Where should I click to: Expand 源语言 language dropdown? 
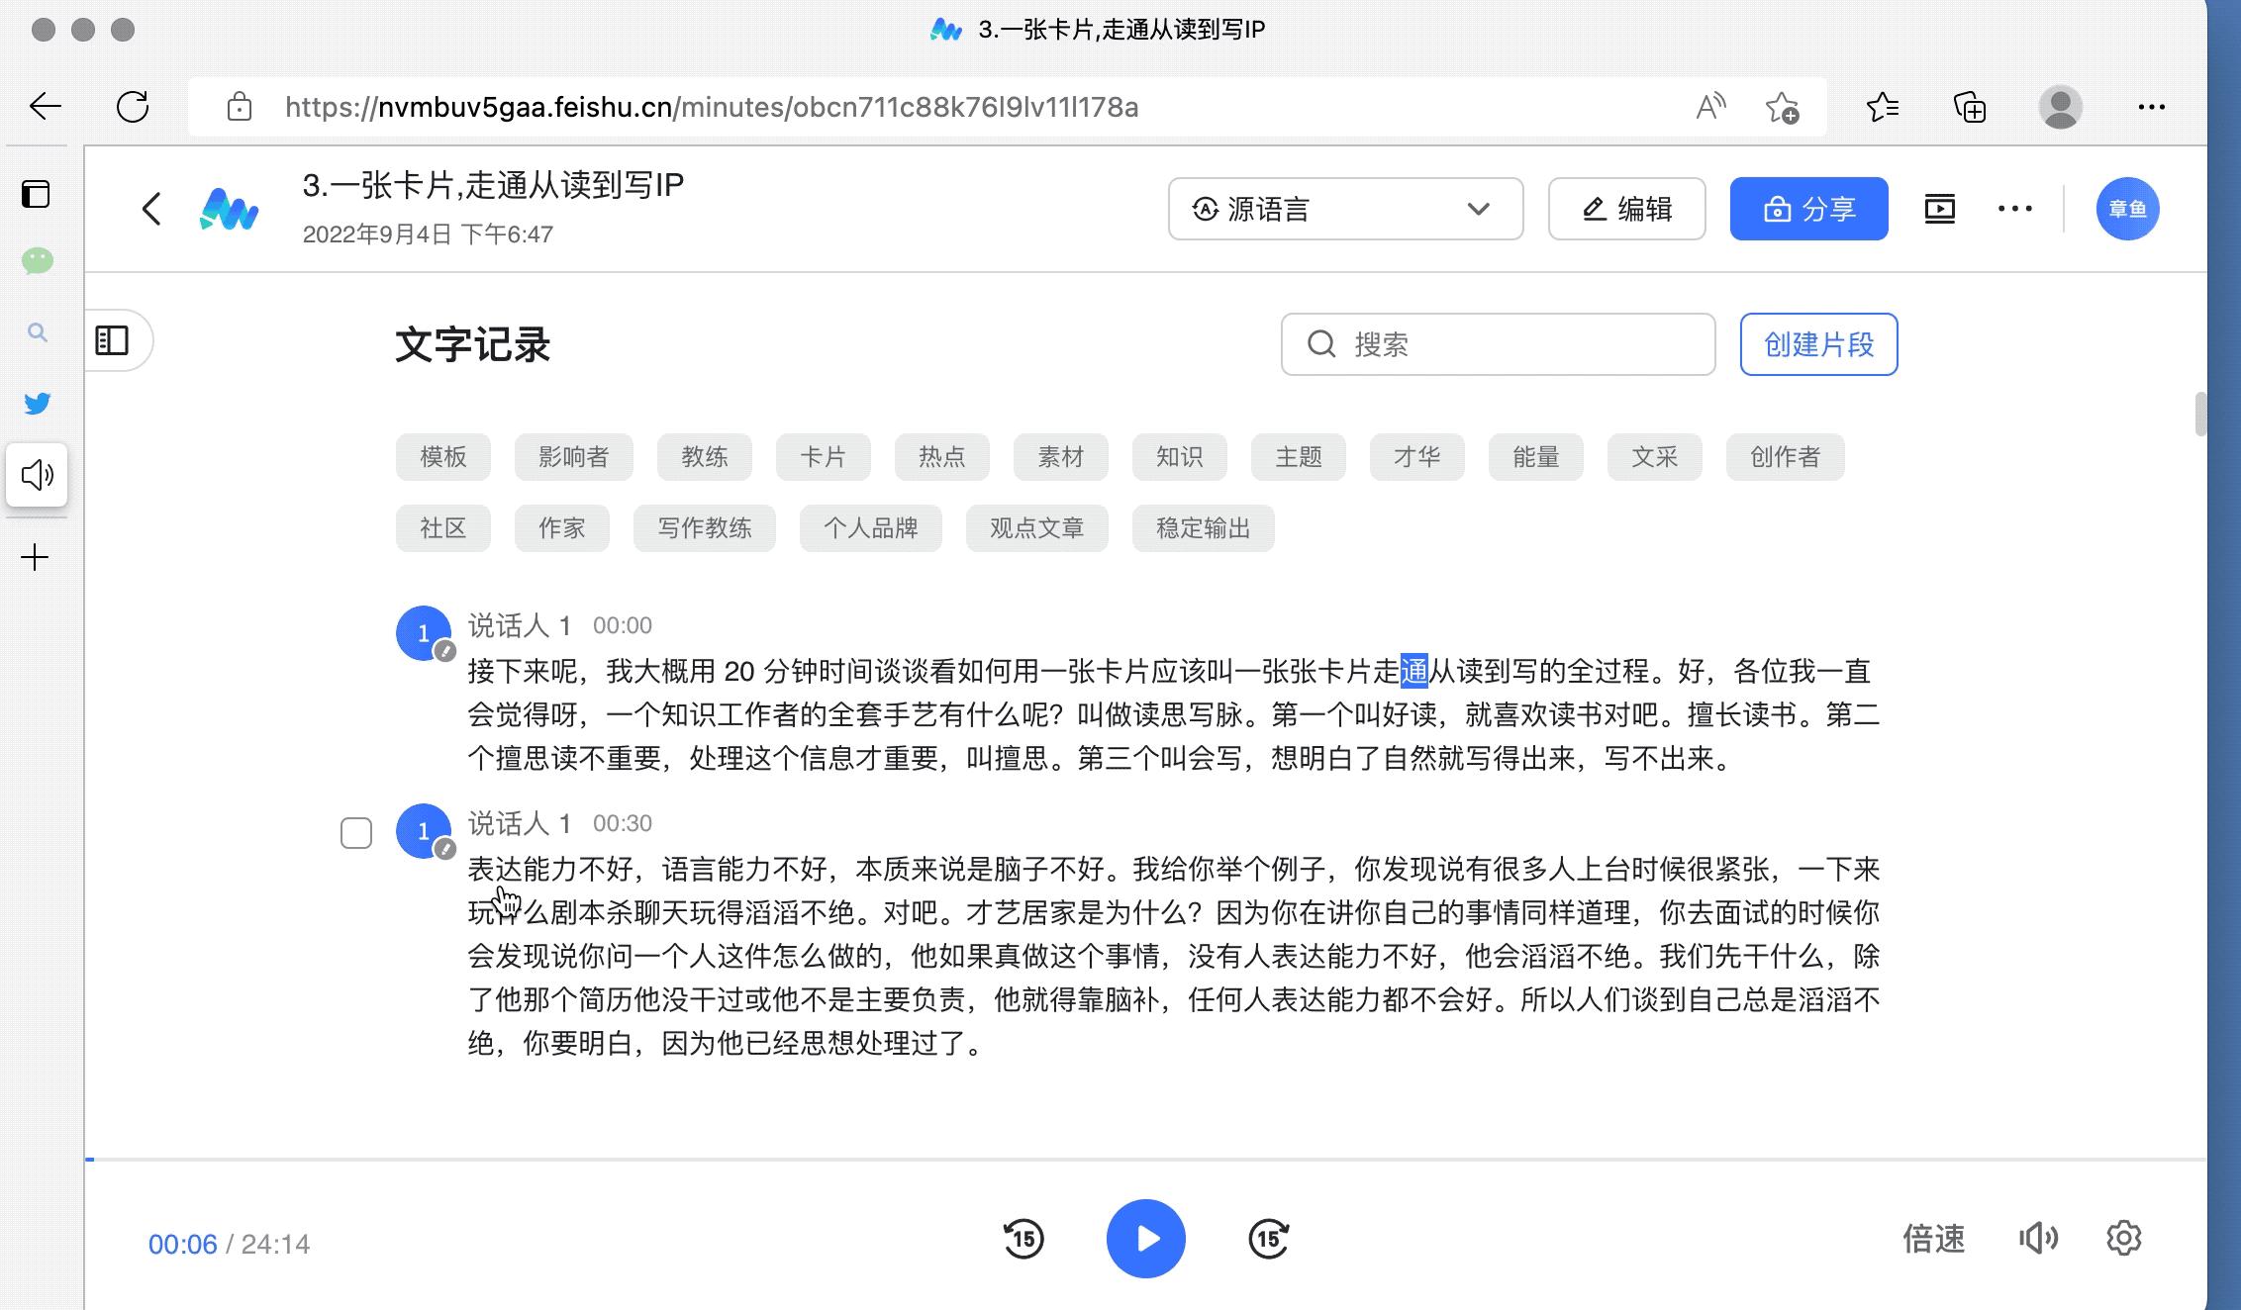click(1345, 209)
